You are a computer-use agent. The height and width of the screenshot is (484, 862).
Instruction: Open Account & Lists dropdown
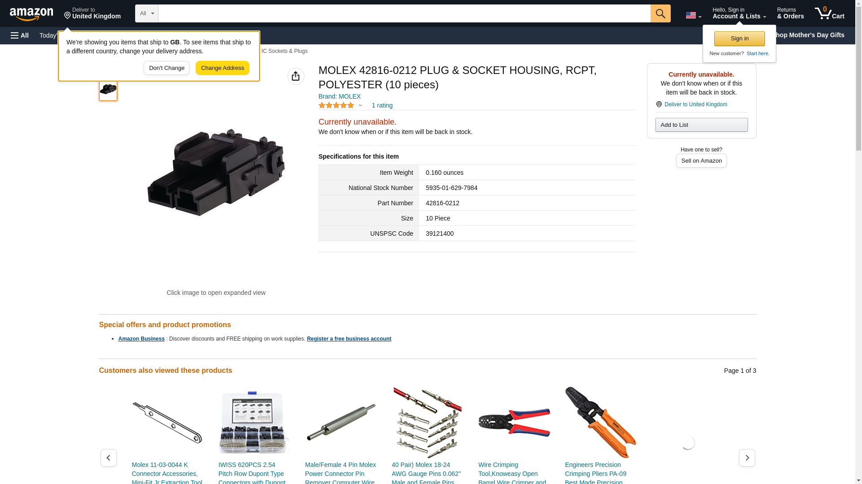coord(739,13)
